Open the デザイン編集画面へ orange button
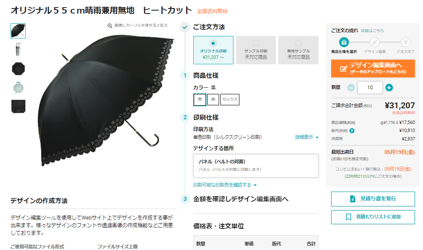This screenshot has width=423, height=250. pos(373,69)
